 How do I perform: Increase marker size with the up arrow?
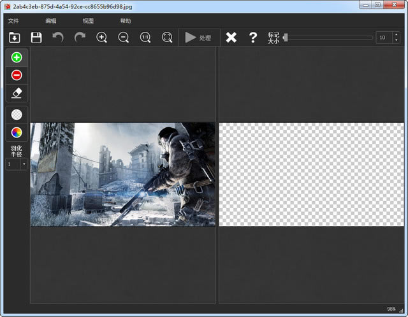point(397,34)
